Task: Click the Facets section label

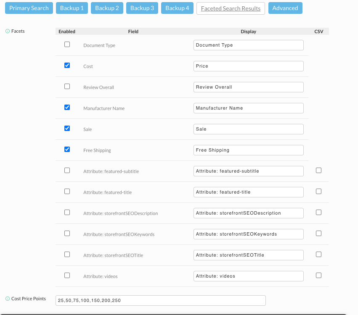Action: [18, 31]
